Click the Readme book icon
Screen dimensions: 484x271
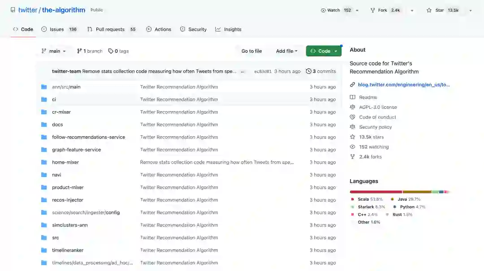[353, 97]
